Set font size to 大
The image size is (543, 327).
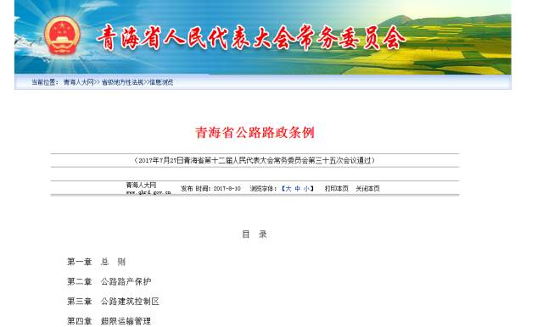[x=288, y=189]
